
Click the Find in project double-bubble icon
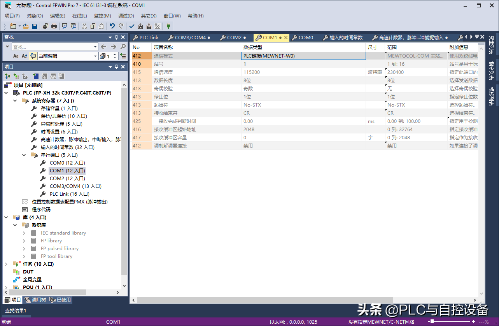[74, 26]
